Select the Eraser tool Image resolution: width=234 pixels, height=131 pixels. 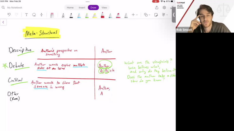pos(52,15)
